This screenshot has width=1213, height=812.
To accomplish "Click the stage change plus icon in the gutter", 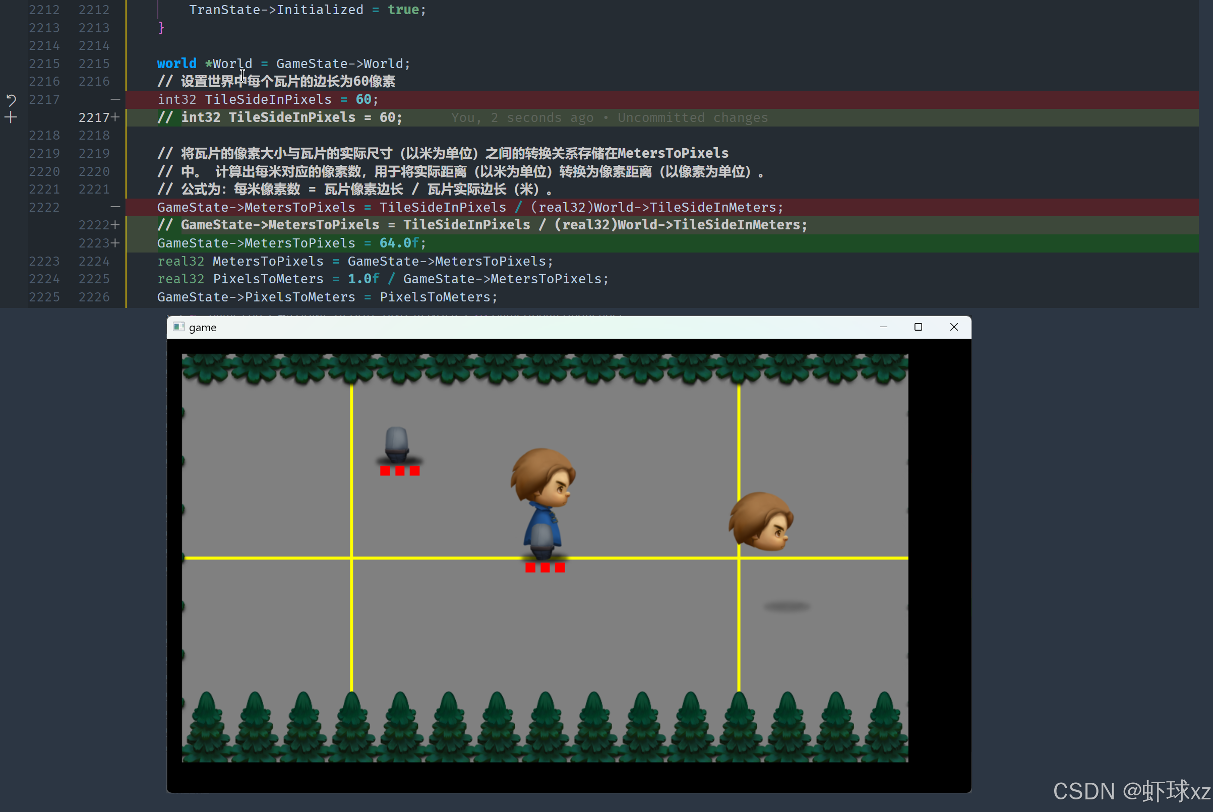I will click(x=11, y=117).
